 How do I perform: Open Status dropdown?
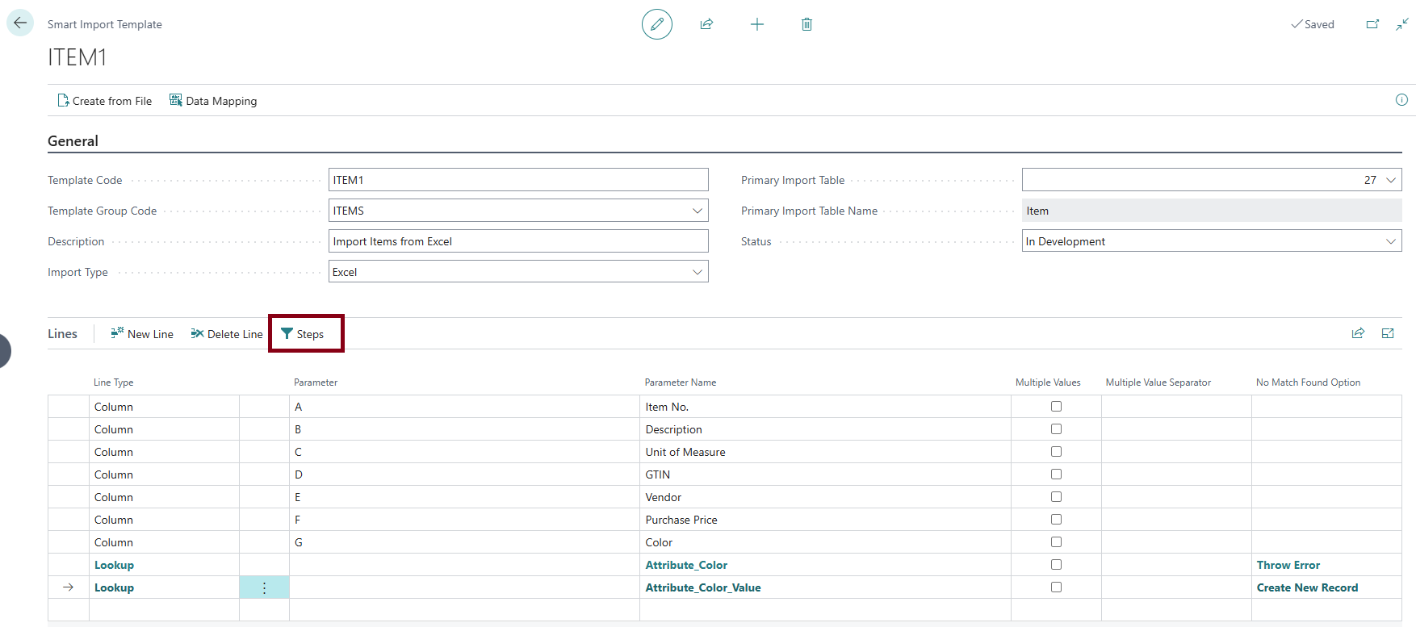(1391, 241)
